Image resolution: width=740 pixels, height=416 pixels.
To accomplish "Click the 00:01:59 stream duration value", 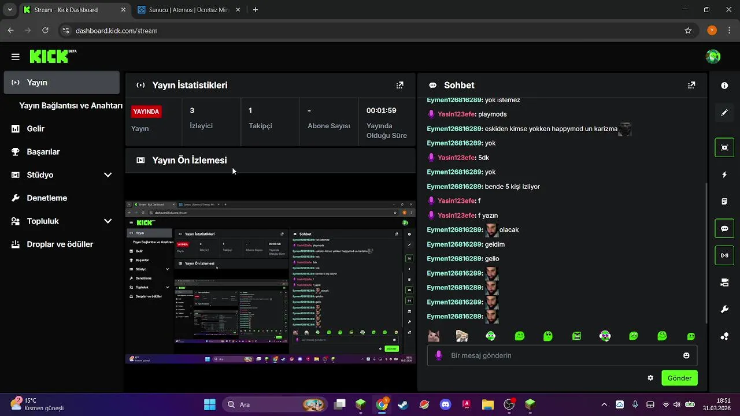I will 381,110.
